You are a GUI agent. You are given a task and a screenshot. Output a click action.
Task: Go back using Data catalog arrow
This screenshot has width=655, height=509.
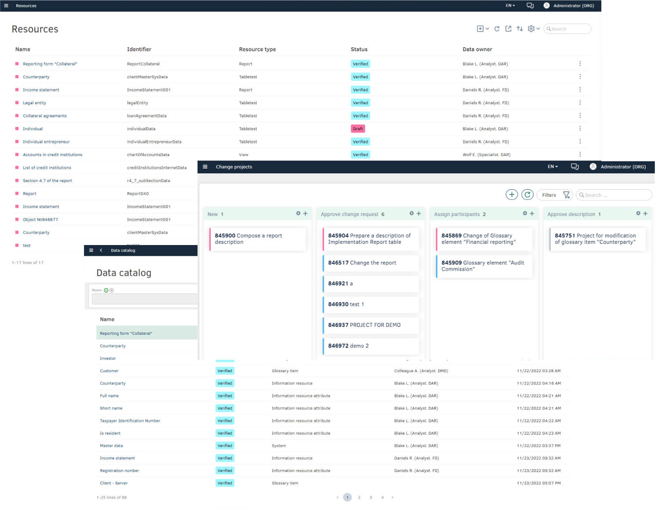pyautogui.click(x=101, y=250)
